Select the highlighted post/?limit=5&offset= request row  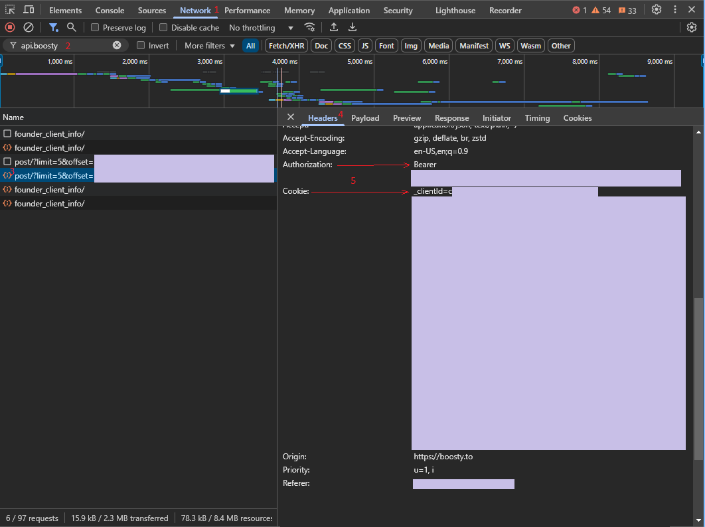pos(139,175)
